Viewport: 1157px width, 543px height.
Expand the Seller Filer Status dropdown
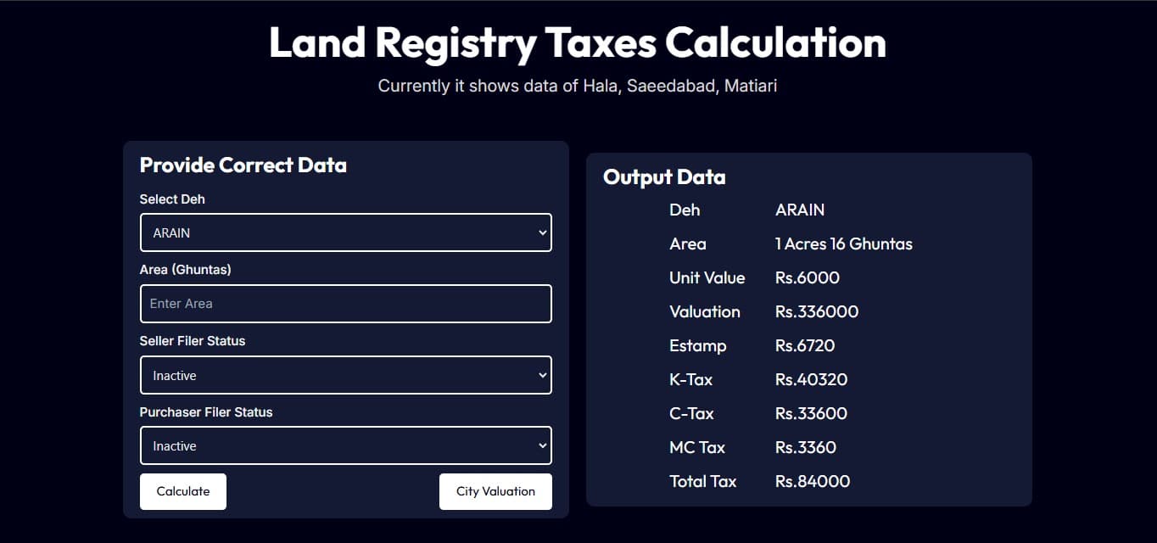point(345,374)
